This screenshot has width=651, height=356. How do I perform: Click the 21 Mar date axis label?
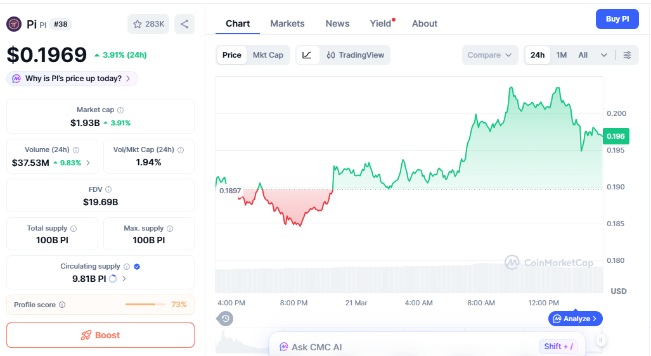(x=356, y=303)
